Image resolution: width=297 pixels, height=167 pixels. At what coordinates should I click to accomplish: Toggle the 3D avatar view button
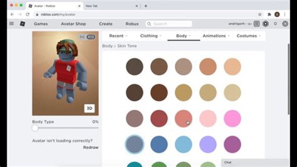[90, 108]
